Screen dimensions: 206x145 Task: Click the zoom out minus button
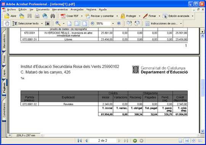[92, 24]
